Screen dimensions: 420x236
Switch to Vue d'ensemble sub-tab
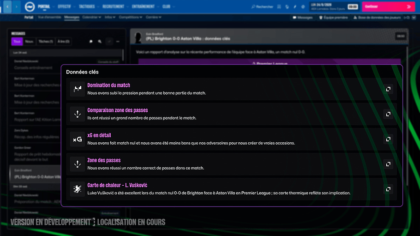(49, 17)
